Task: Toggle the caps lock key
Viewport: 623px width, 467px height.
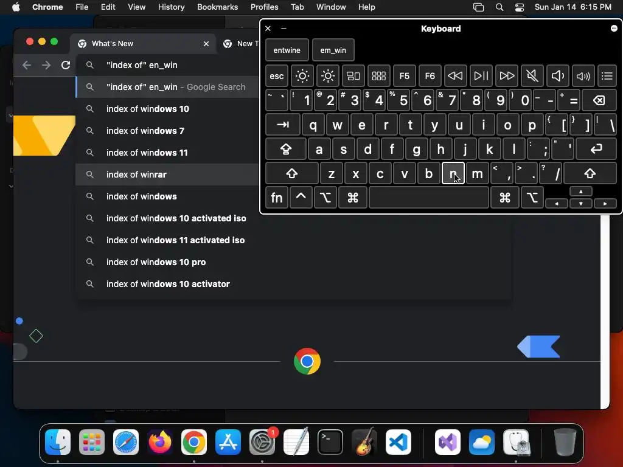Action: (x=286, y=149)
